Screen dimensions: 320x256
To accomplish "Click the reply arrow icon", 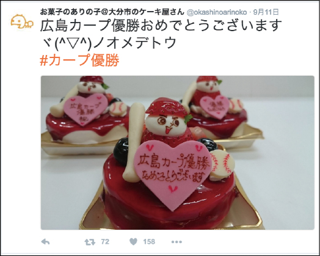I will [45, 242].
